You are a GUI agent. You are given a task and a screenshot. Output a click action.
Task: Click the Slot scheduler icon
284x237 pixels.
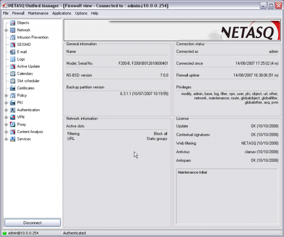(x=12, y=81)
